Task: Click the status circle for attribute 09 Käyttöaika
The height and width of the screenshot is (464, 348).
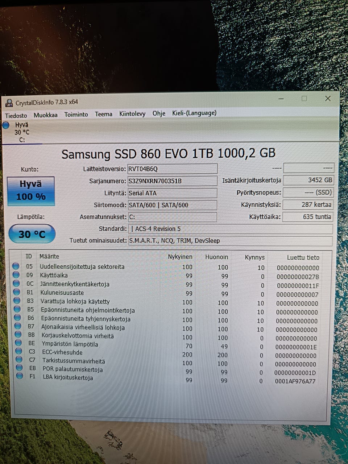Action: 16,275
